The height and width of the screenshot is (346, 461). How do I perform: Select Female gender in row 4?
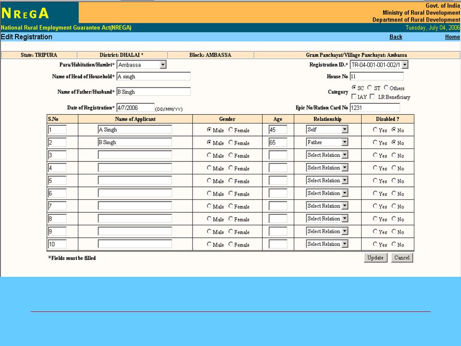(231, 168)
